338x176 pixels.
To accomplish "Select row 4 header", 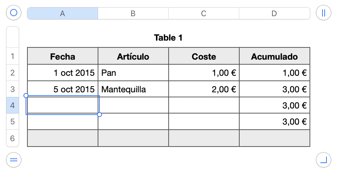I will coord(13,106).
